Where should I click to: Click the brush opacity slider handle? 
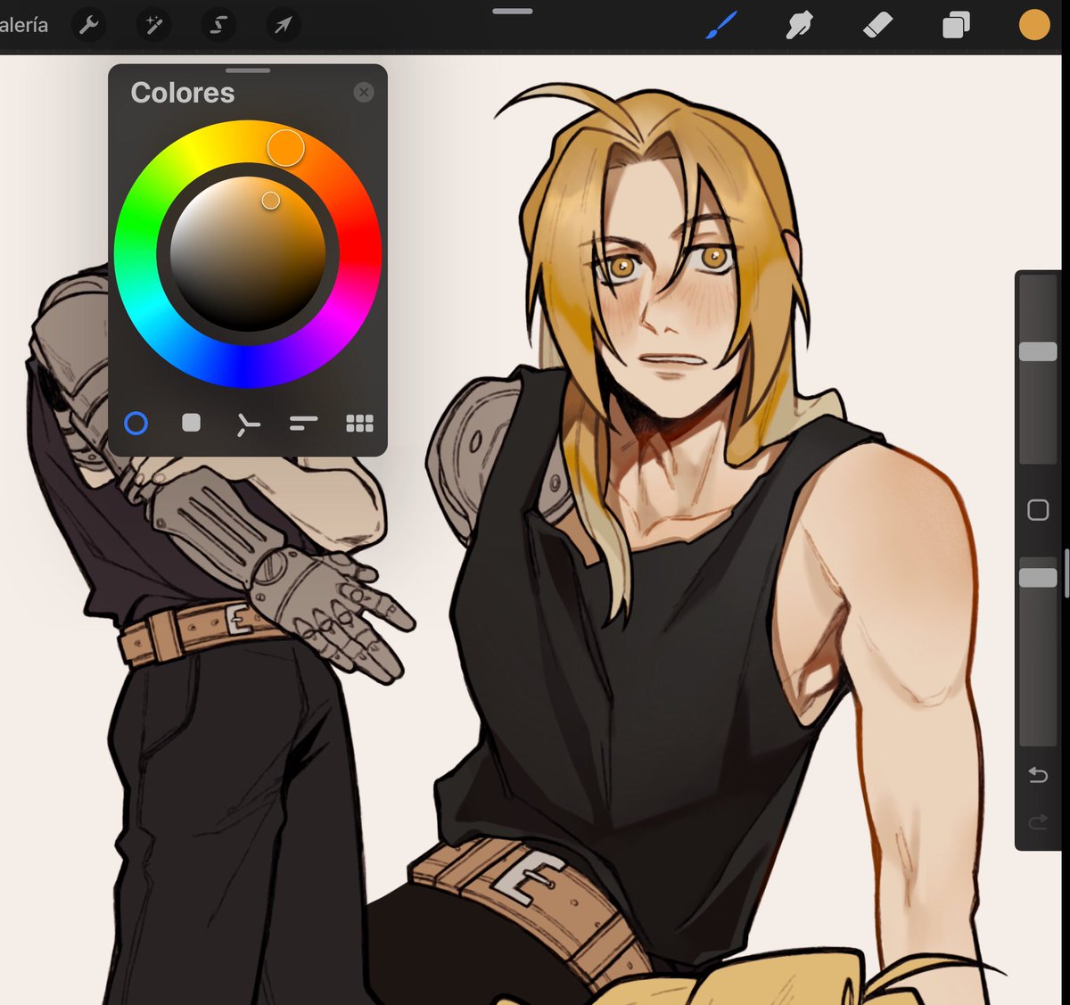pyautogui.click(x=1038, y=578)
